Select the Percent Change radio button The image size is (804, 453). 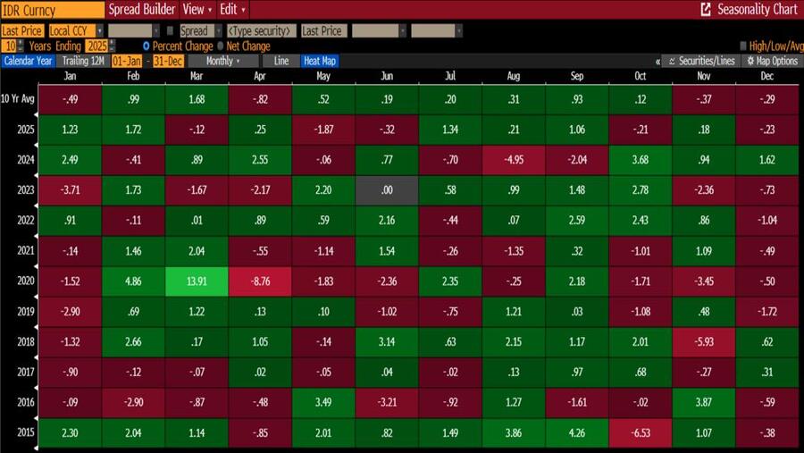tap(147, 46)
